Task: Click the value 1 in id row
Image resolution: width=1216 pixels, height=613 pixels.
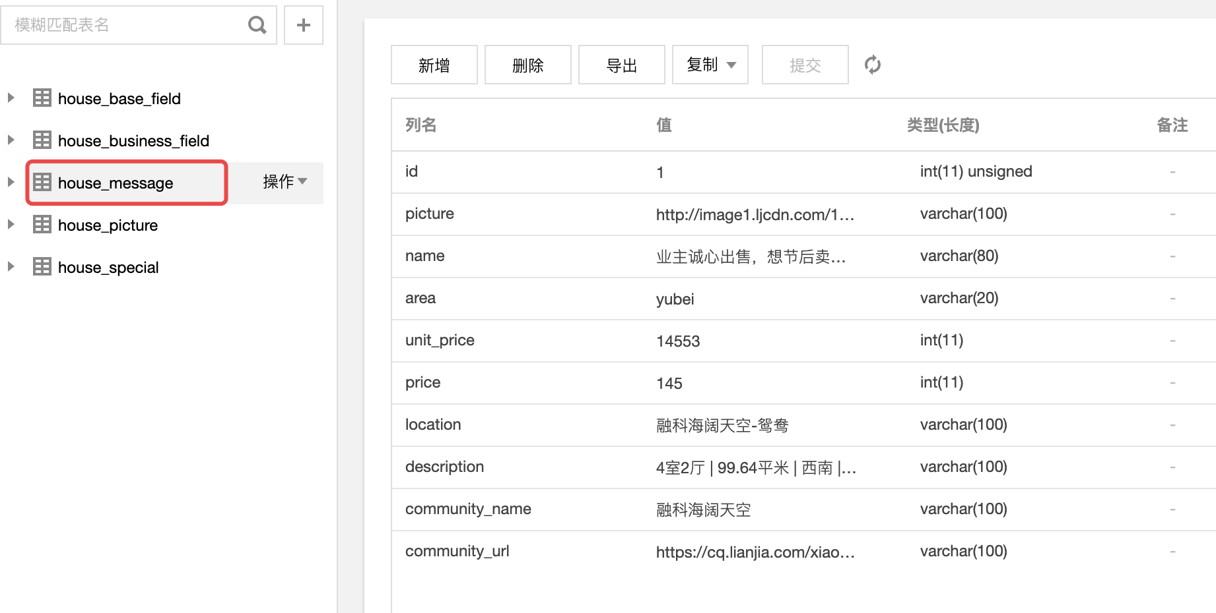Action: (660, 173)
